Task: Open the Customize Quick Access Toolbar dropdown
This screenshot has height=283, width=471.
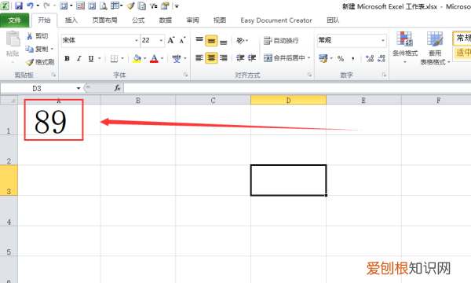Action: [x=177, y=6]
